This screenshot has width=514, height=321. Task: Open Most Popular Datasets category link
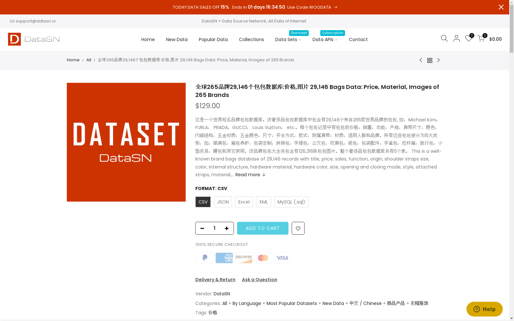292,303
